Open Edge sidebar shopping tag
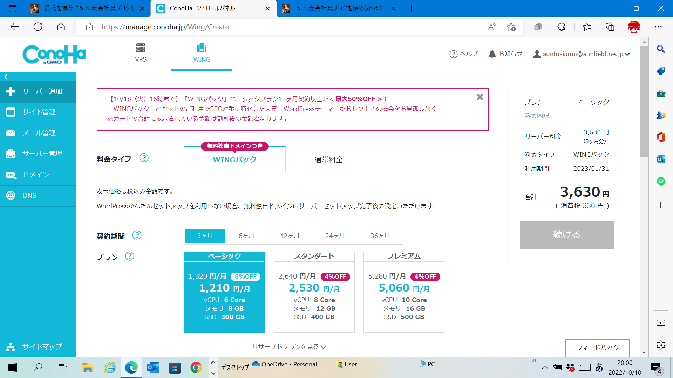673x378 pixels. click(661, 71)
